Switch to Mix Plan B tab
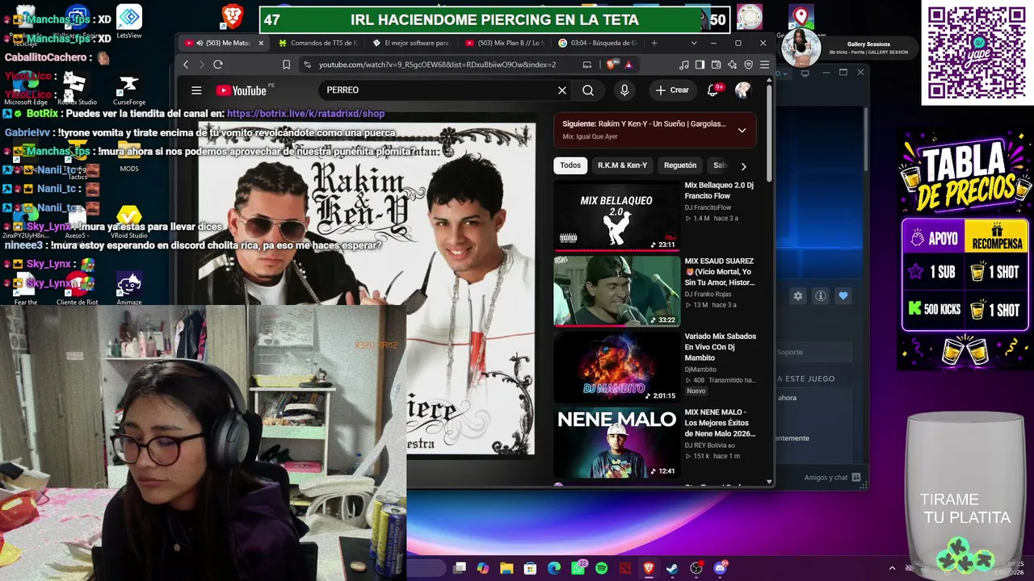This screenshot has width=1034, height=581. pyautogui.click(x=504, y=43)
